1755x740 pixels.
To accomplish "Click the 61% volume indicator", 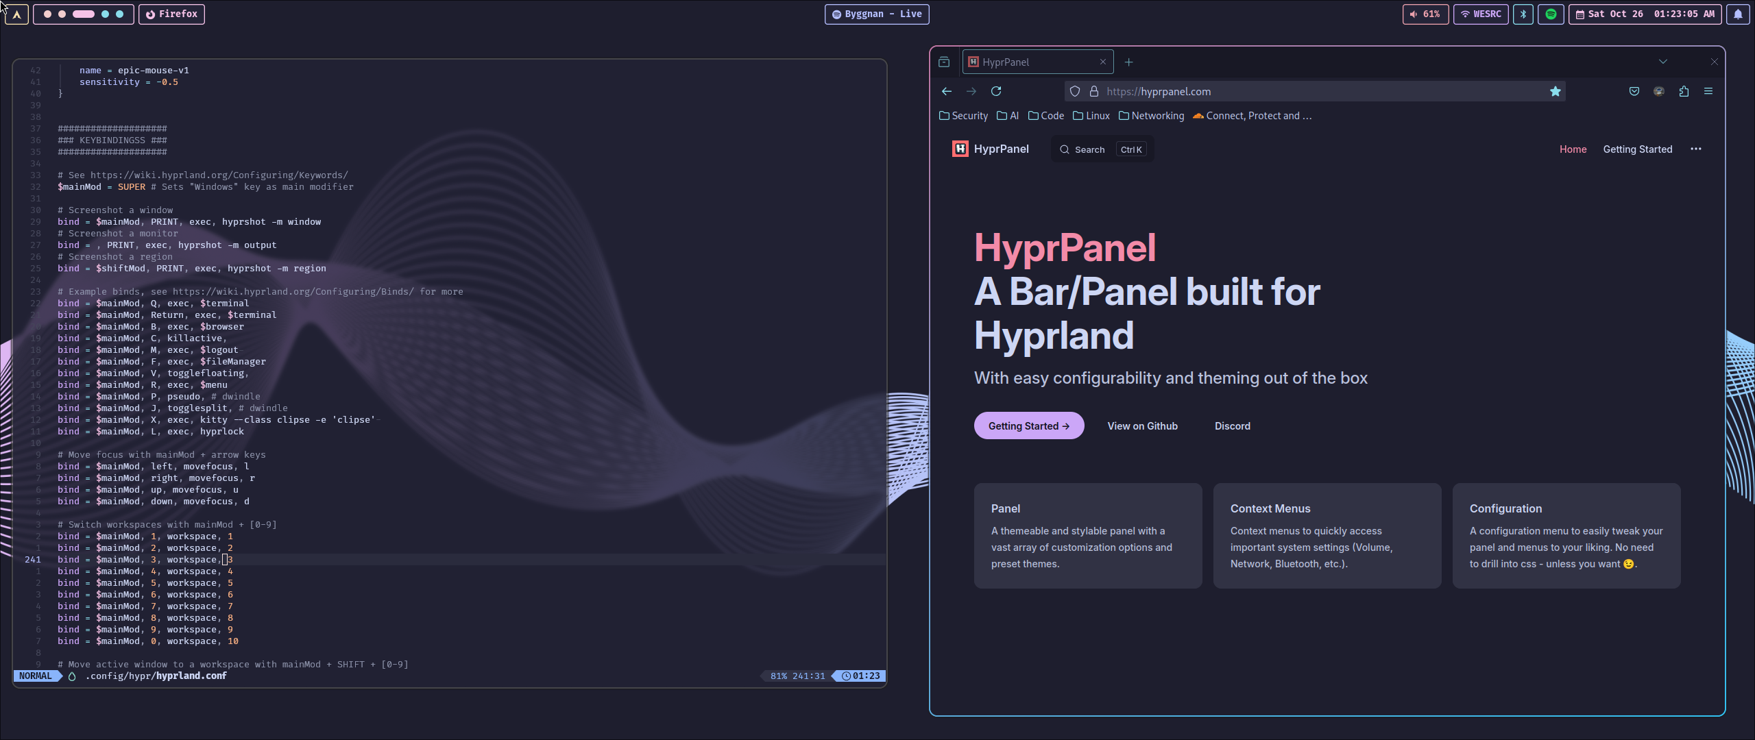I will [1425, 14].
